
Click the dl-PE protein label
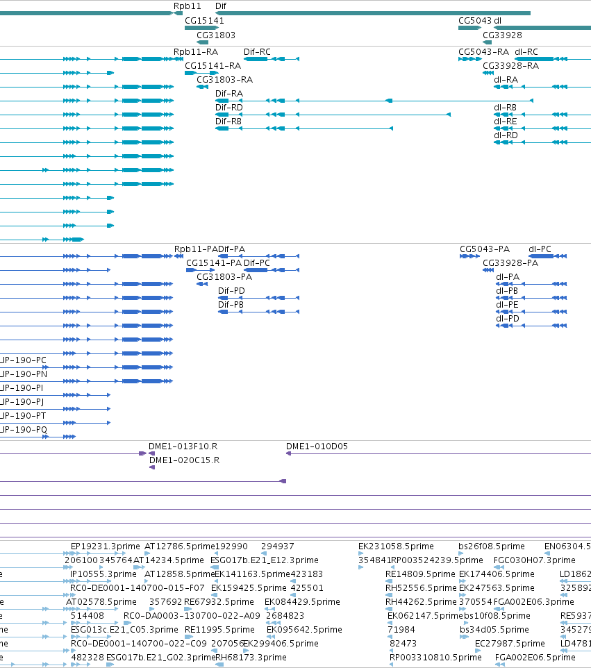[507, 305]
